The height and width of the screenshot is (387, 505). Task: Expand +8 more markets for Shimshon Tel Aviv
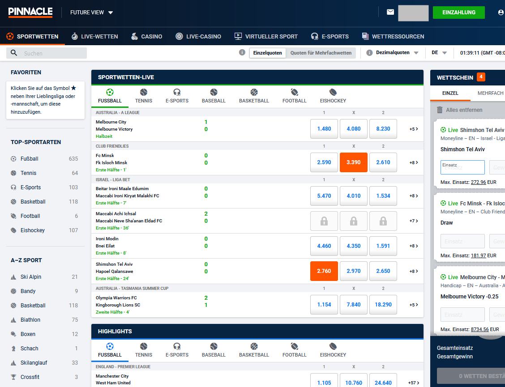click(413, 271)
